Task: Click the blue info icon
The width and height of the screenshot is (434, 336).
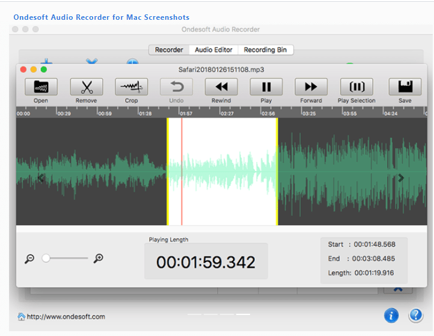Action: pos(391,315)
